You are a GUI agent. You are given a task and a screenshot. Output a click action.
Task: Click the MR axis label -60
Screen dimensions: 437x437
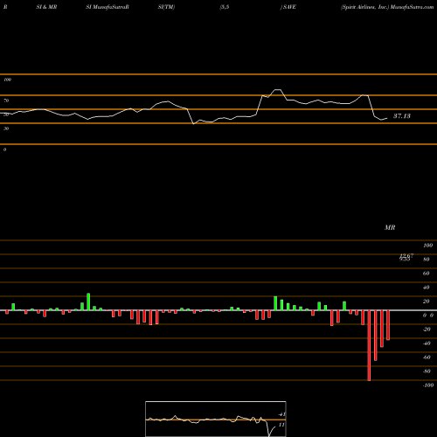427,357
